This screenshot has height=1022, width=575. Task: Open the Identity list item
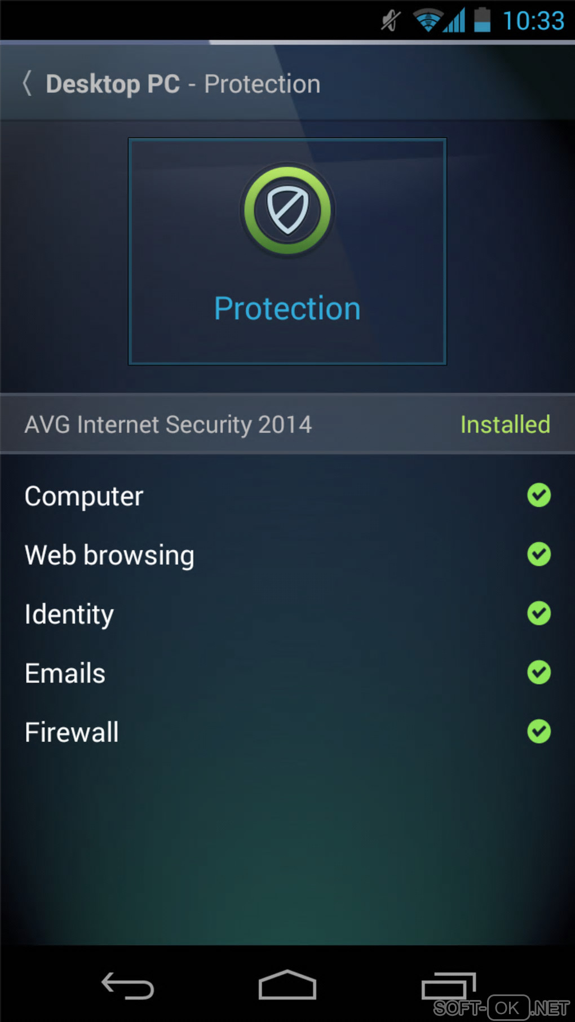point(69,614)
